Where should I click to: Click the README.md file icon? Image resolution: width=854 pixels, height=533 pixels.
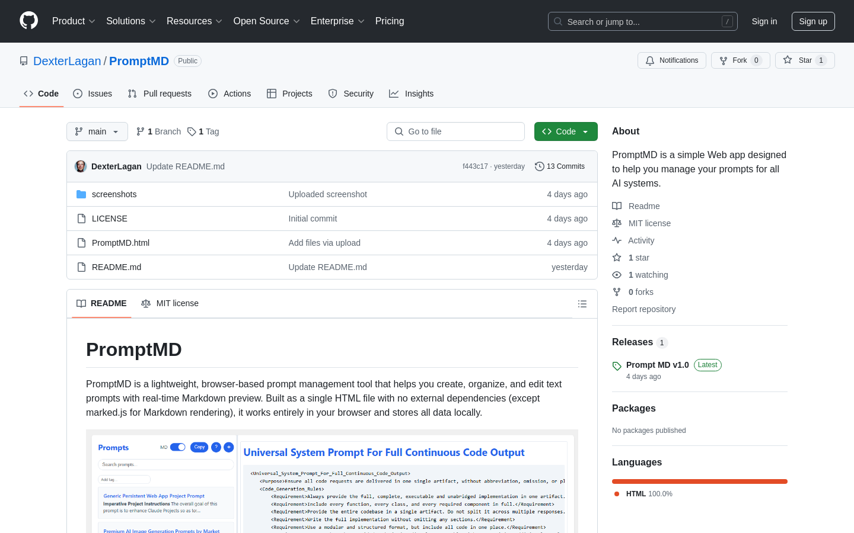pos(81,267)
